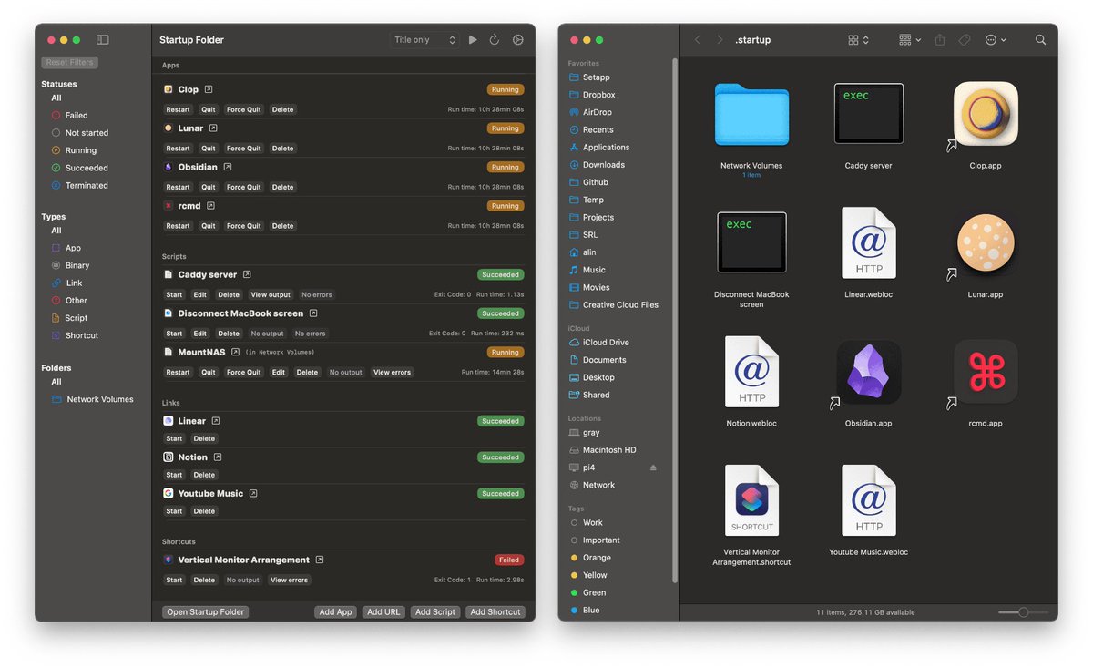The image size is (1093, 668).
Task: Go back with Finder back arrow
Action: tap(698, 40)
